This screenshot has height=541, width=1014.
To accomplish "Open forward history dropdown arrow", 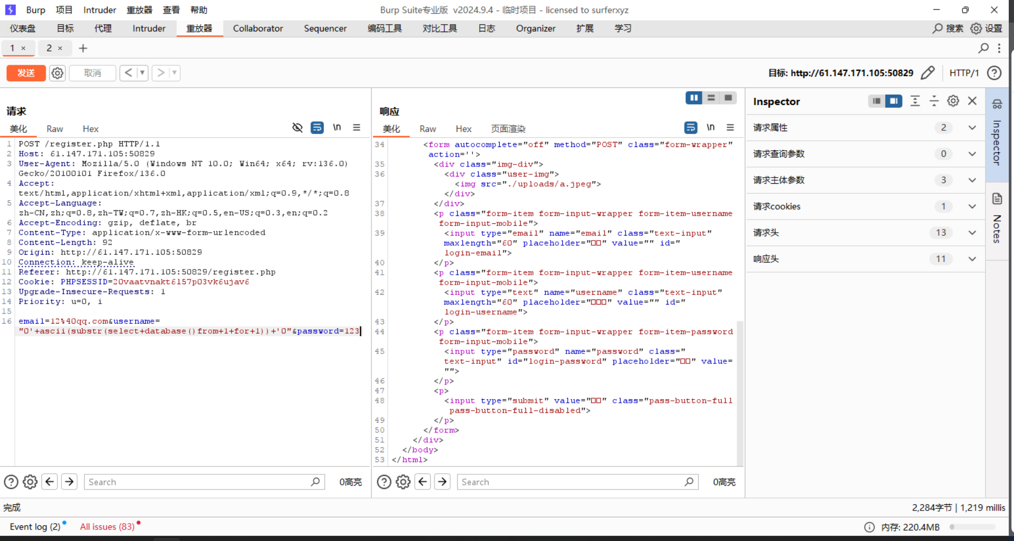I will [x=174, y=72].
